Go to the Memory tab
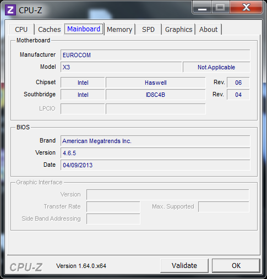The height and width of the screenshot is (279, 267). (119, 30)
